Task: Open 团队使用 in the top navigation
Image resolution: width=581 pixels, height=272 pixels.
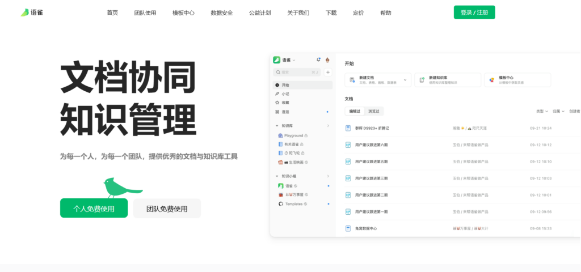Action: [145, 12]
